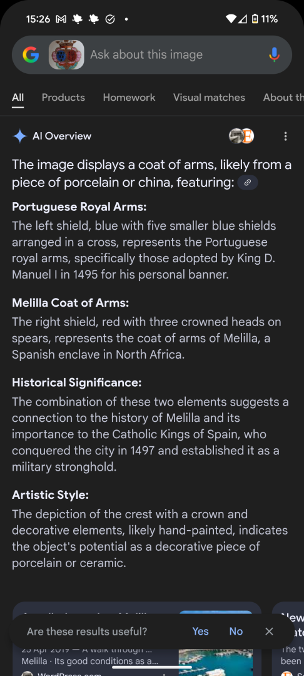Open the Melilla WordPress result card
The image size is (304, 676).
click(x=137, y=639)
